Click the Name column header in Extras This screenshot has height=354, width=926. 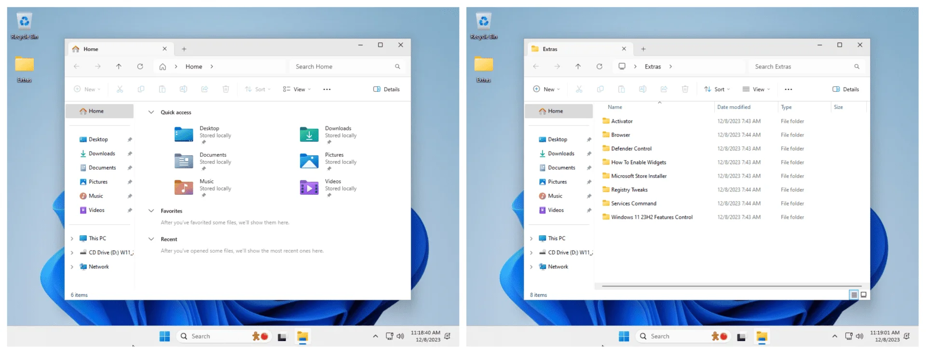click(615, 107)
